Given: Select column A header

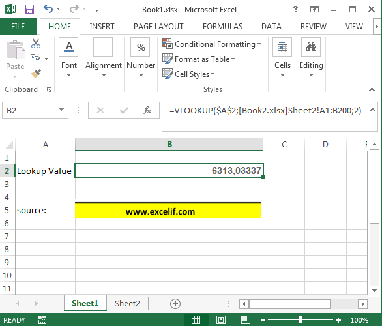Looking at the screenshot, I should [46, 145].
